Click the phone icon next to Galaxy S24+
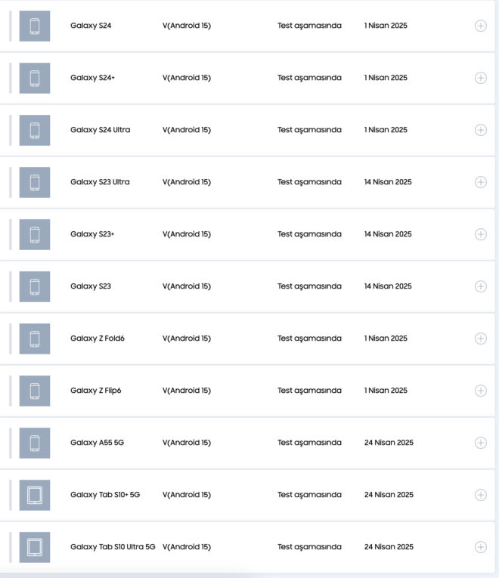Image resolution: width=499 pixels, height=578 pixels. pos(35,78)
